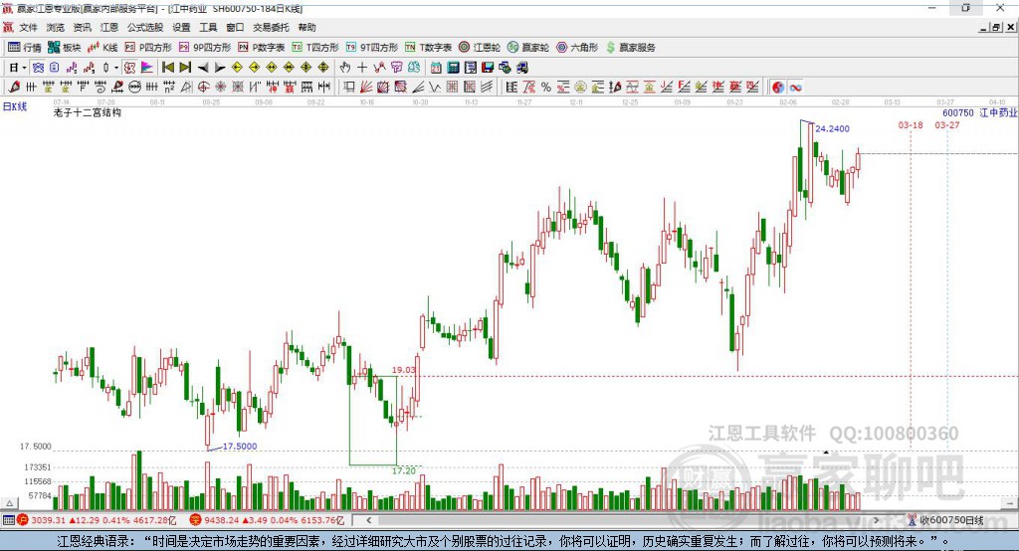Click the first yellow diamond arrow icon
This screenshot has width=1019, height=551.
tap(237, 68)
